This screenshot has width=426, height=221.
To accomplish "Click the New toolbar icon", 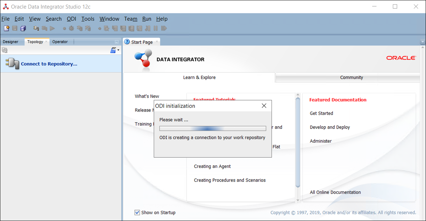I will tap(6, 28).
